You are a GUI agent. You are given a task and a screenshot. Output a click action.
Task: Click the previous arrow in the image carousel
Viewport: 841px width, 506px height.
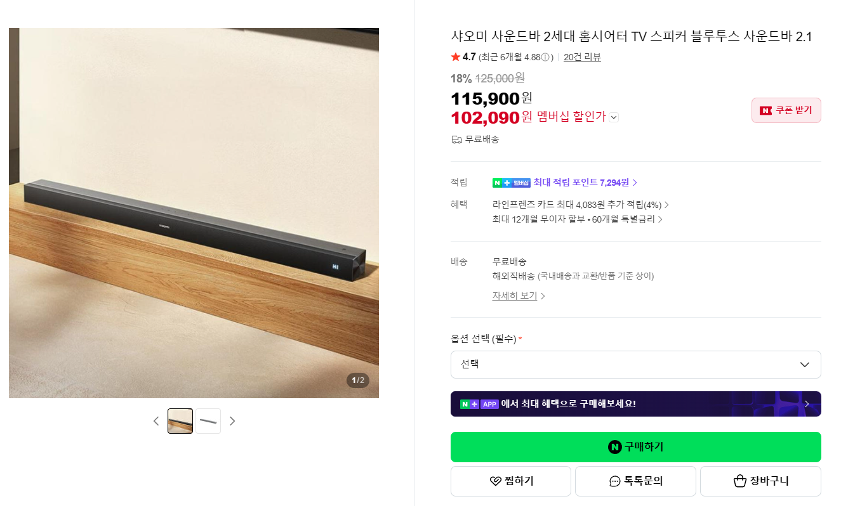tap(156, 420)
